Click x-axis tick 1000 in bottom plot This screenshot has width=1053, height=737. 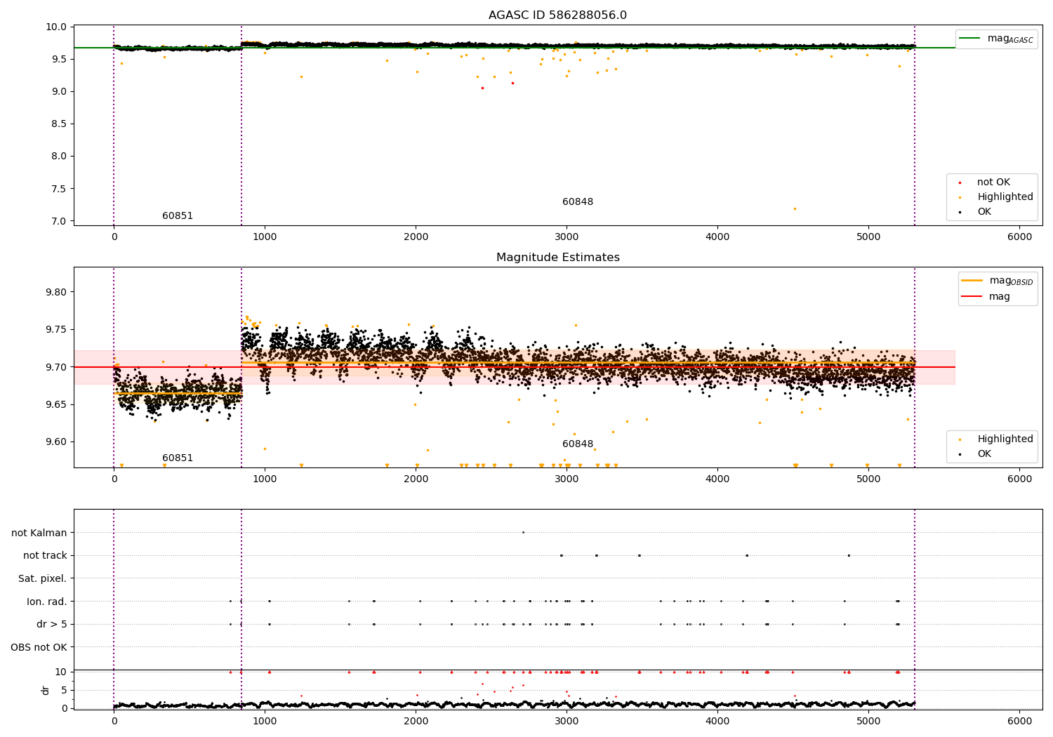point(265,722)
